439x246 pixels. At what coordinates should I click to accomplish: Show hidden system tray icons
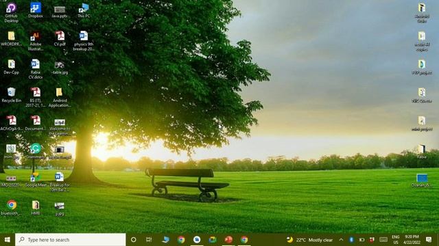[x=341, y=240]
